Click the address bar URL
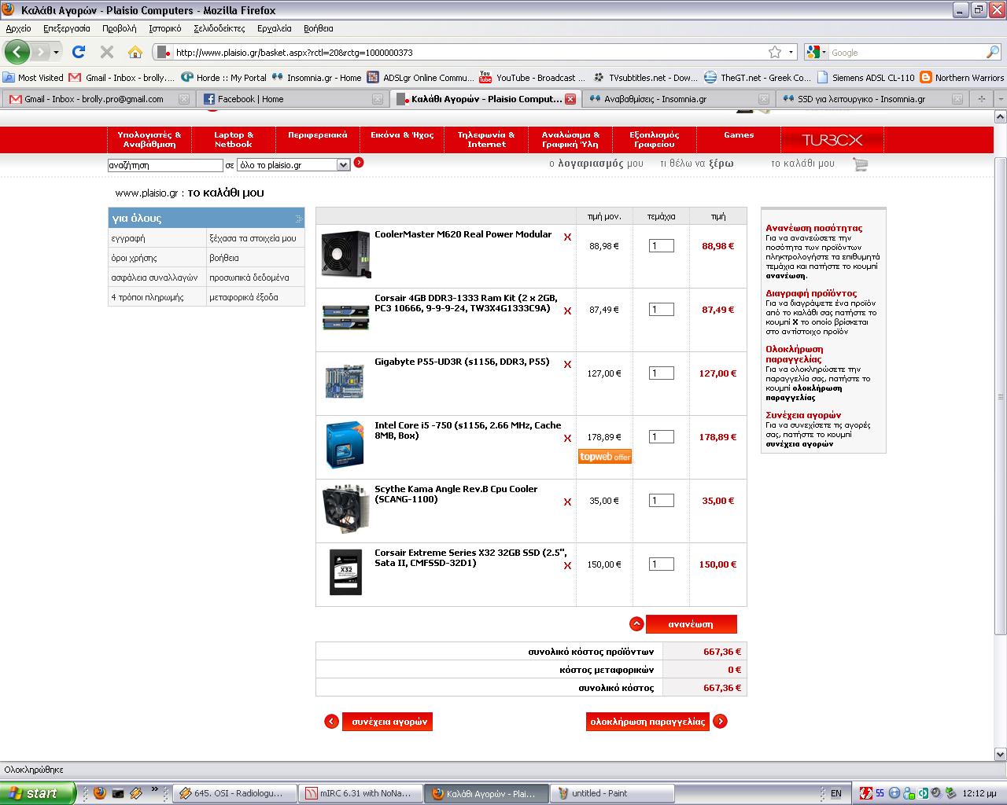The height and width of the screenshot is (805, 1007). pos(469,53)
